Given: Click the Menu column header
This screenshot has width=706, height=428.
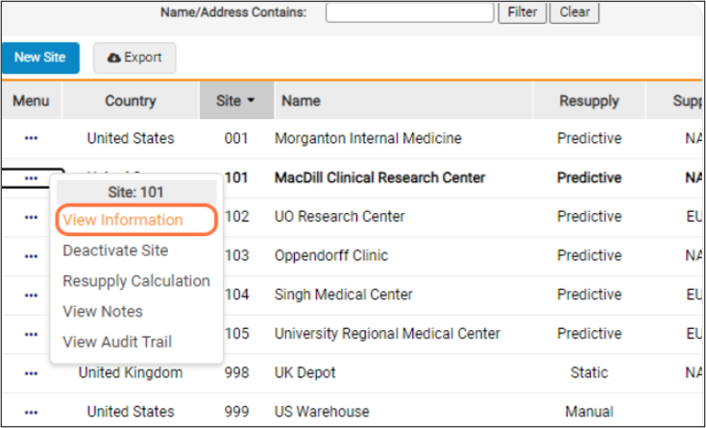Looking at the screenshot, I should [31, 101].
